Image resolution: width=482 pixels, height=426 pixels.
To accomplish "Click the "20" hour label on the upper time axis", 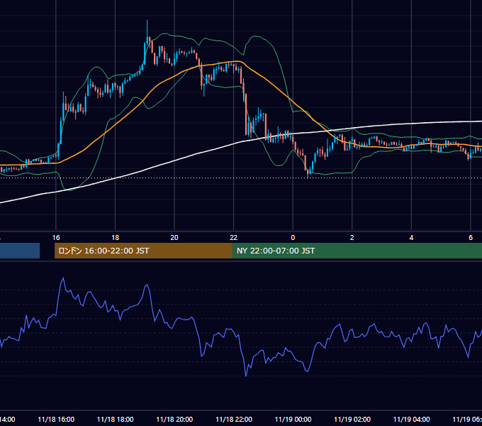I will 174,238.
